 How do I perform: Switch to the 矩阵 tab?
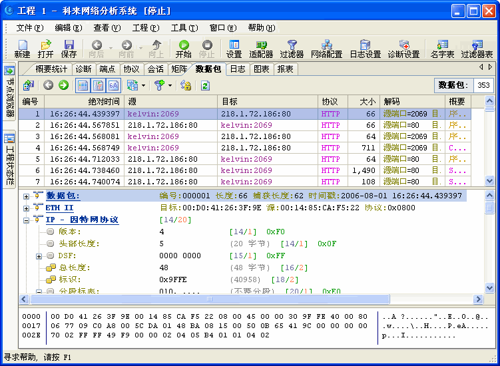click(x=179, y=69)
